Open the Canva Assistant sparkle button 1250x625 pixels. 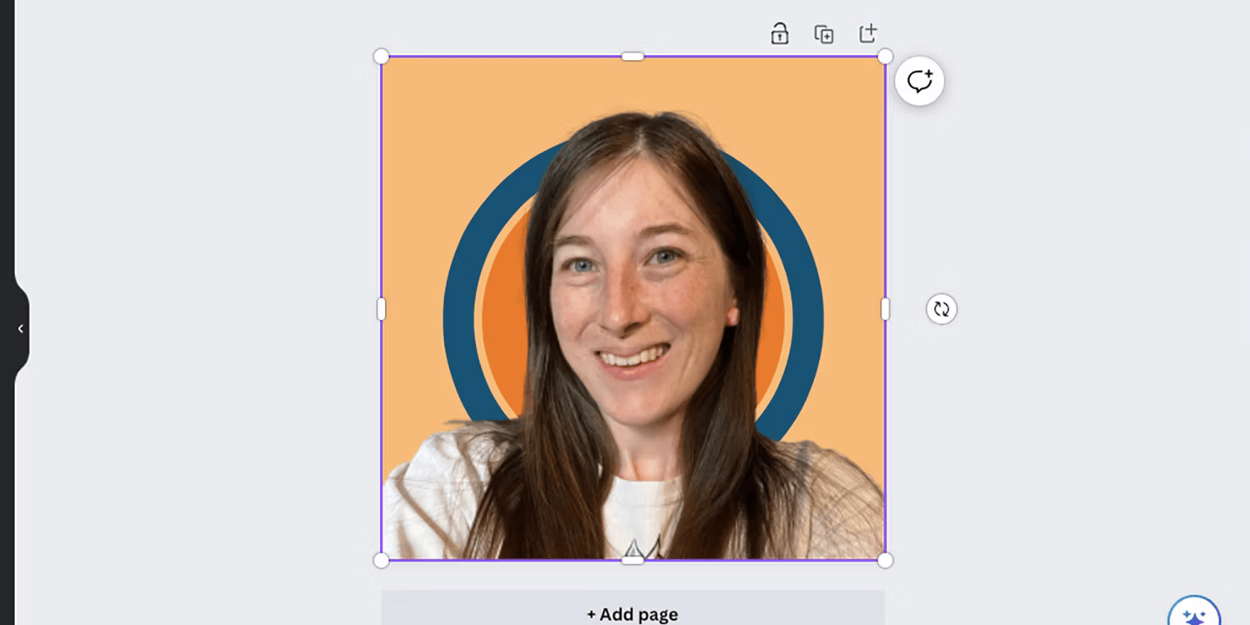pyautogui.click(x=1194, y=612)
